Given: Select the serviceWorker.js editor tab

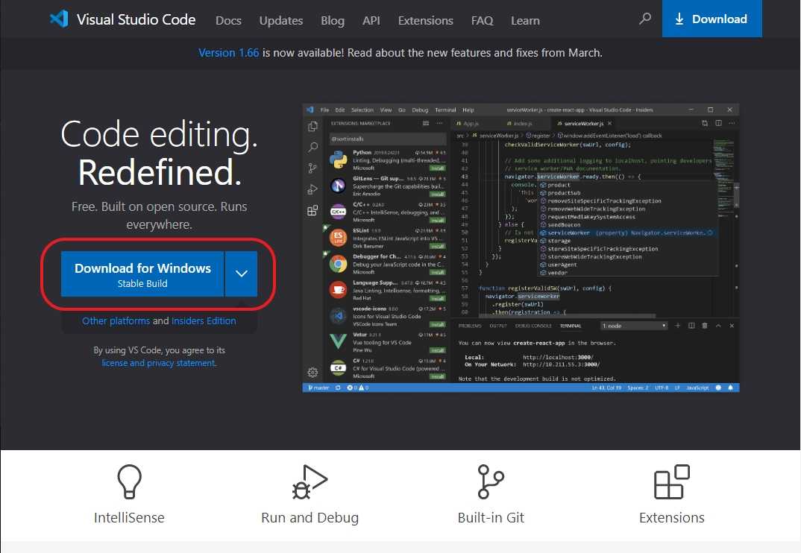Looking at the screenshot, I should (585, 124).
